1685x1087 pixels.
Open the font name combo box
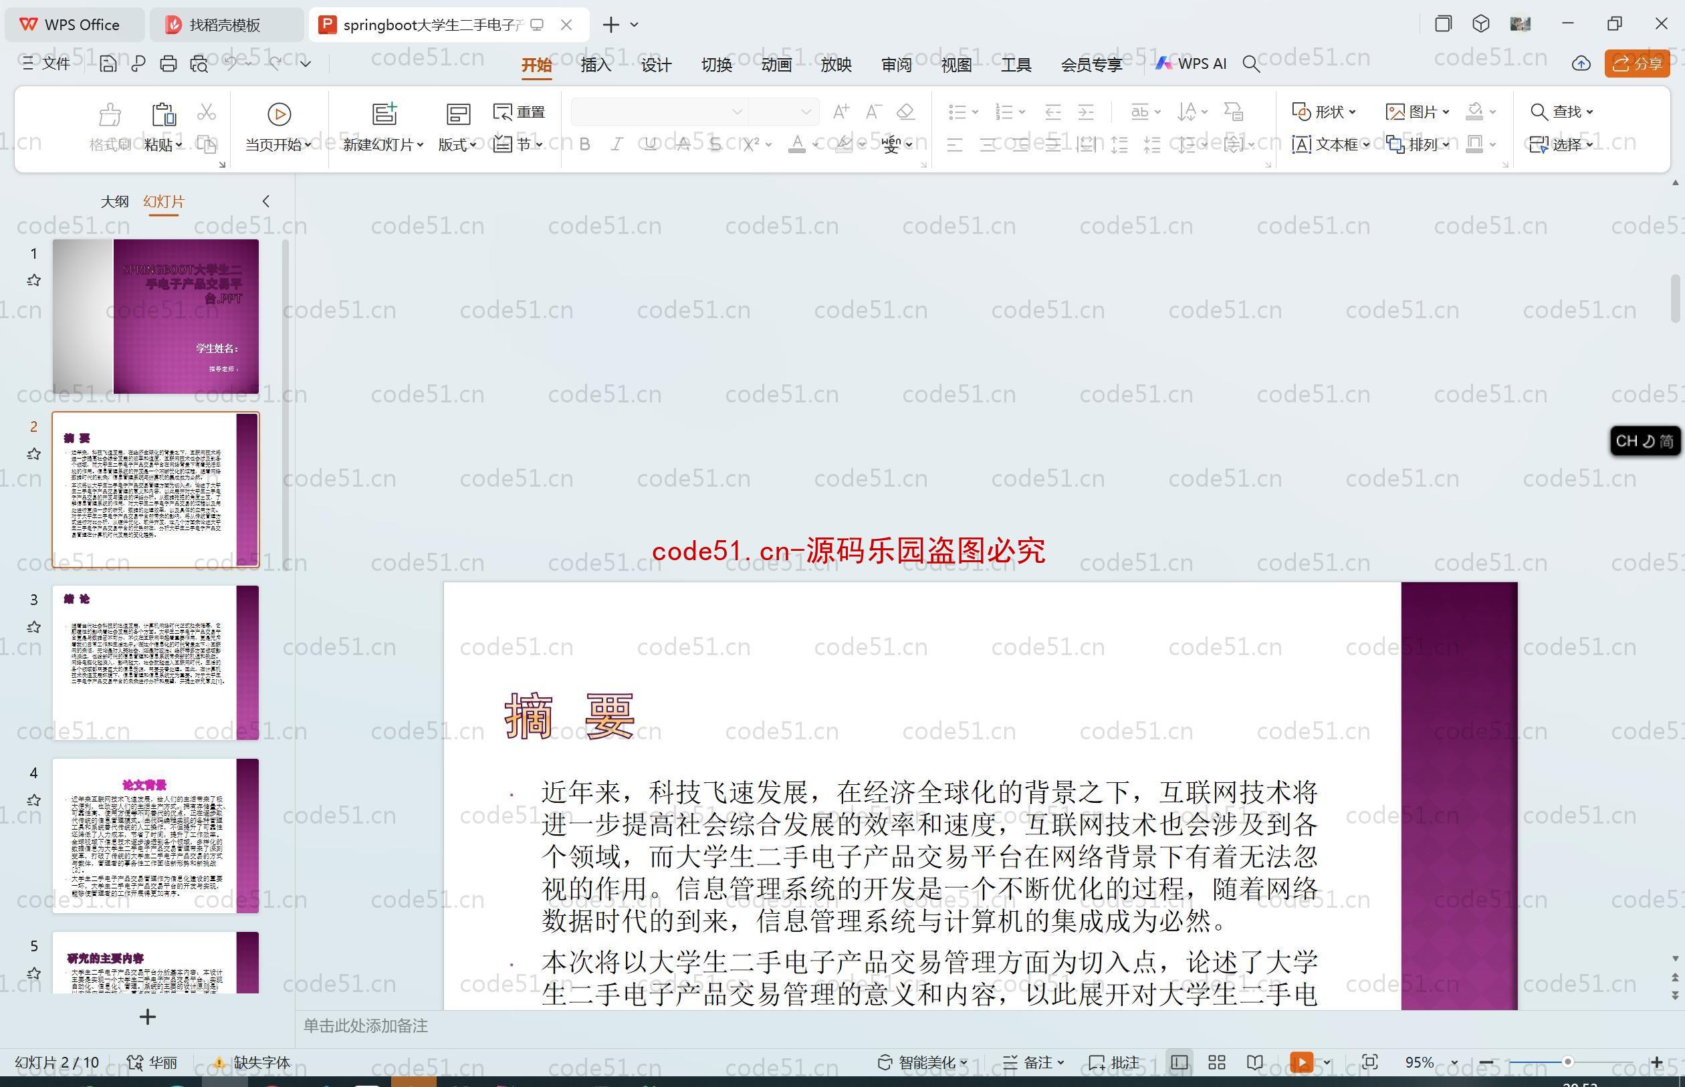(659, 112)
